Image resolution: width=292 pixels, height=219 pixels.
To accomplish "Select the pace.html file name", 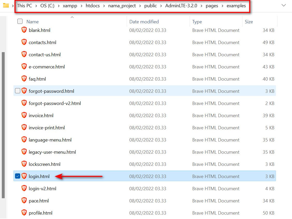I will 39,201.
